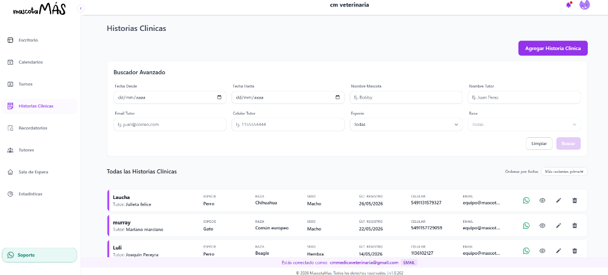
Task: Click the Limpiar button
Action: tap(539, 144)
